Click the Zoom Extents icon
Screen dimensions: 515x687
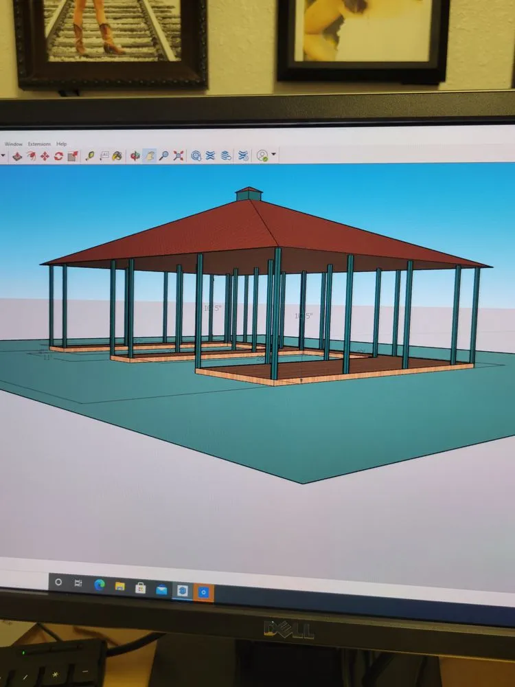[179, 156]
